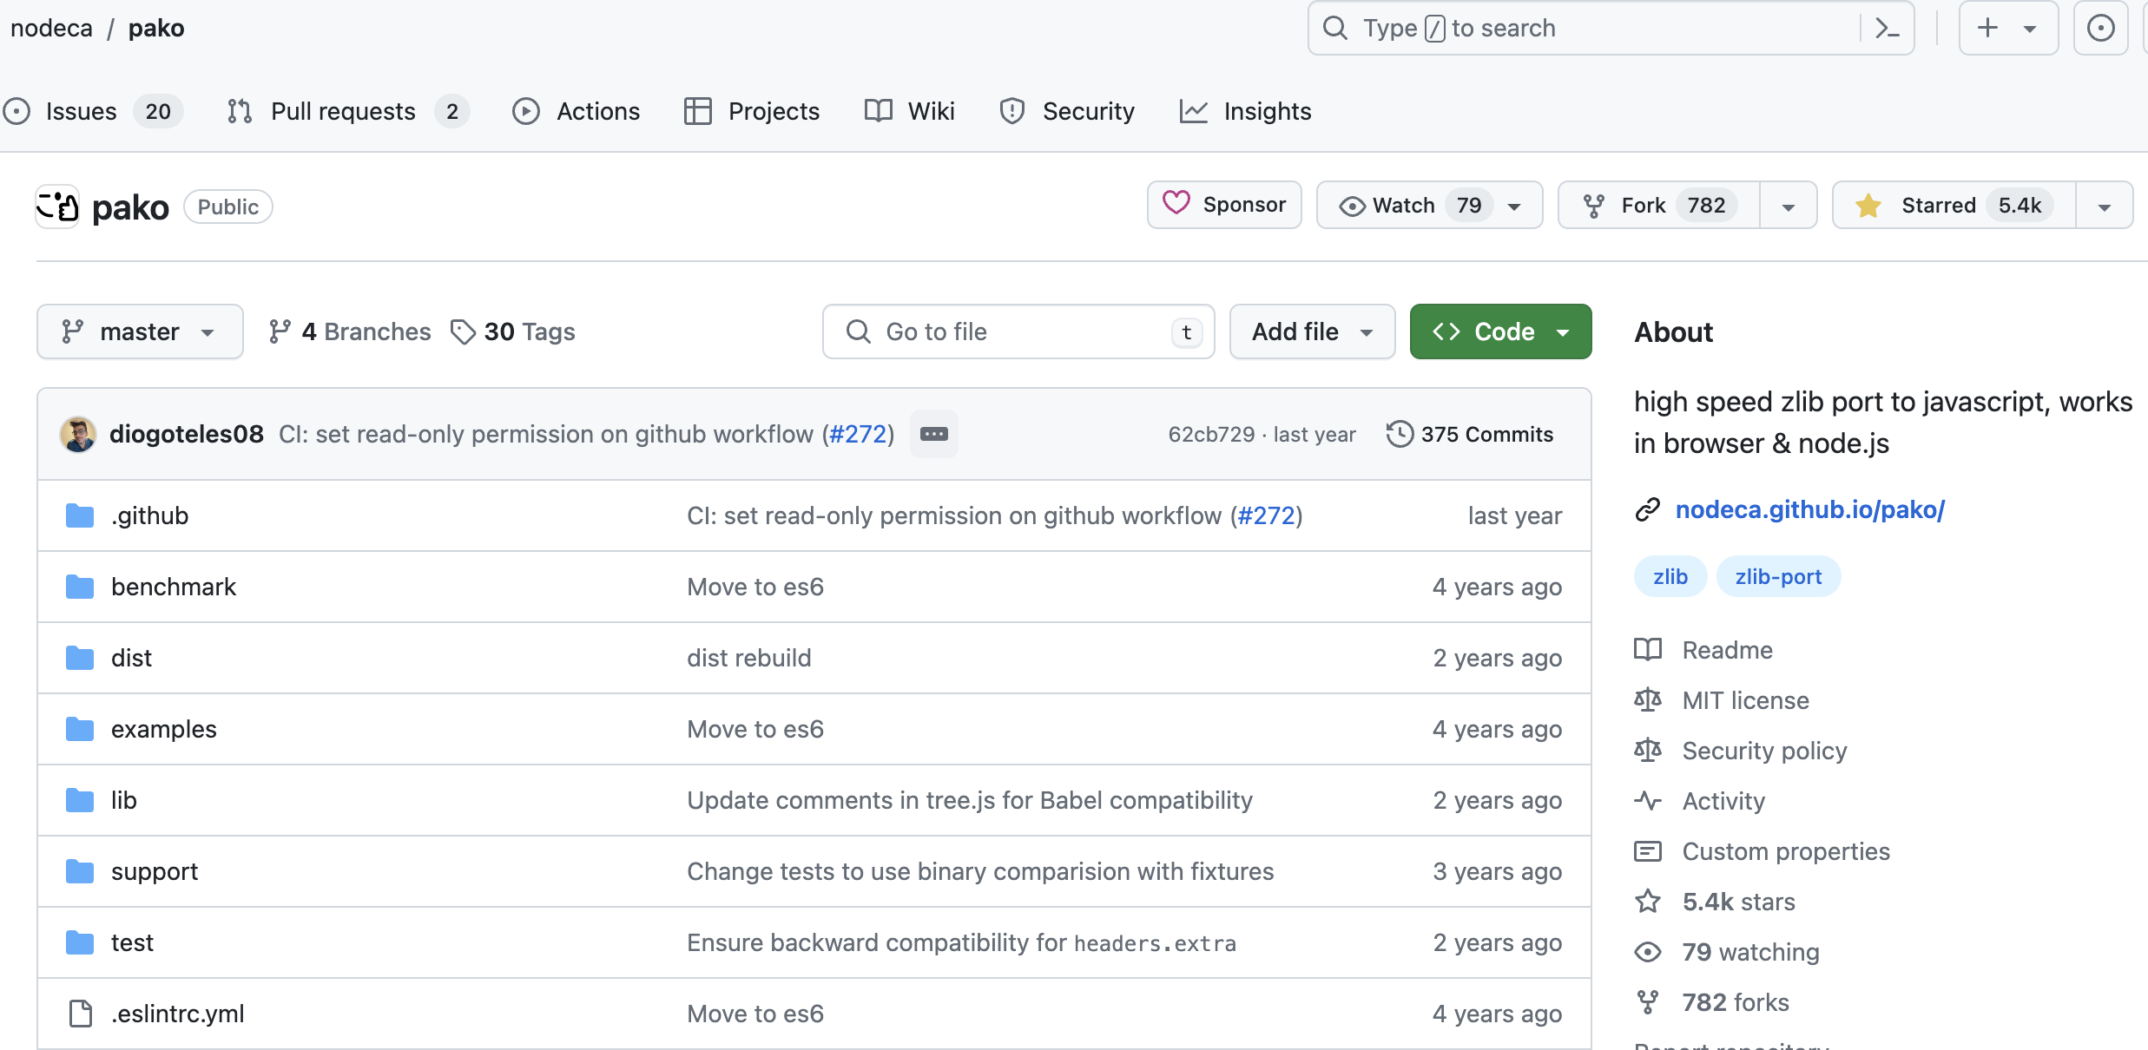Expand the Watch dropdown options
This screenshot has height=1050, width=2148.
tap(1518, 206)
